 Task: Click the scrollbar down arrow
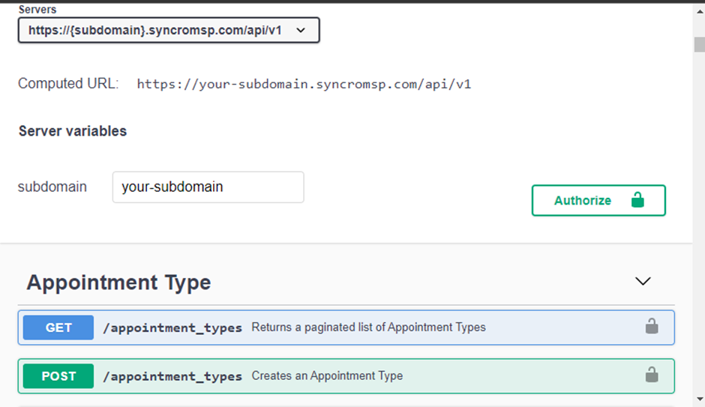click(x=700, y=399)
